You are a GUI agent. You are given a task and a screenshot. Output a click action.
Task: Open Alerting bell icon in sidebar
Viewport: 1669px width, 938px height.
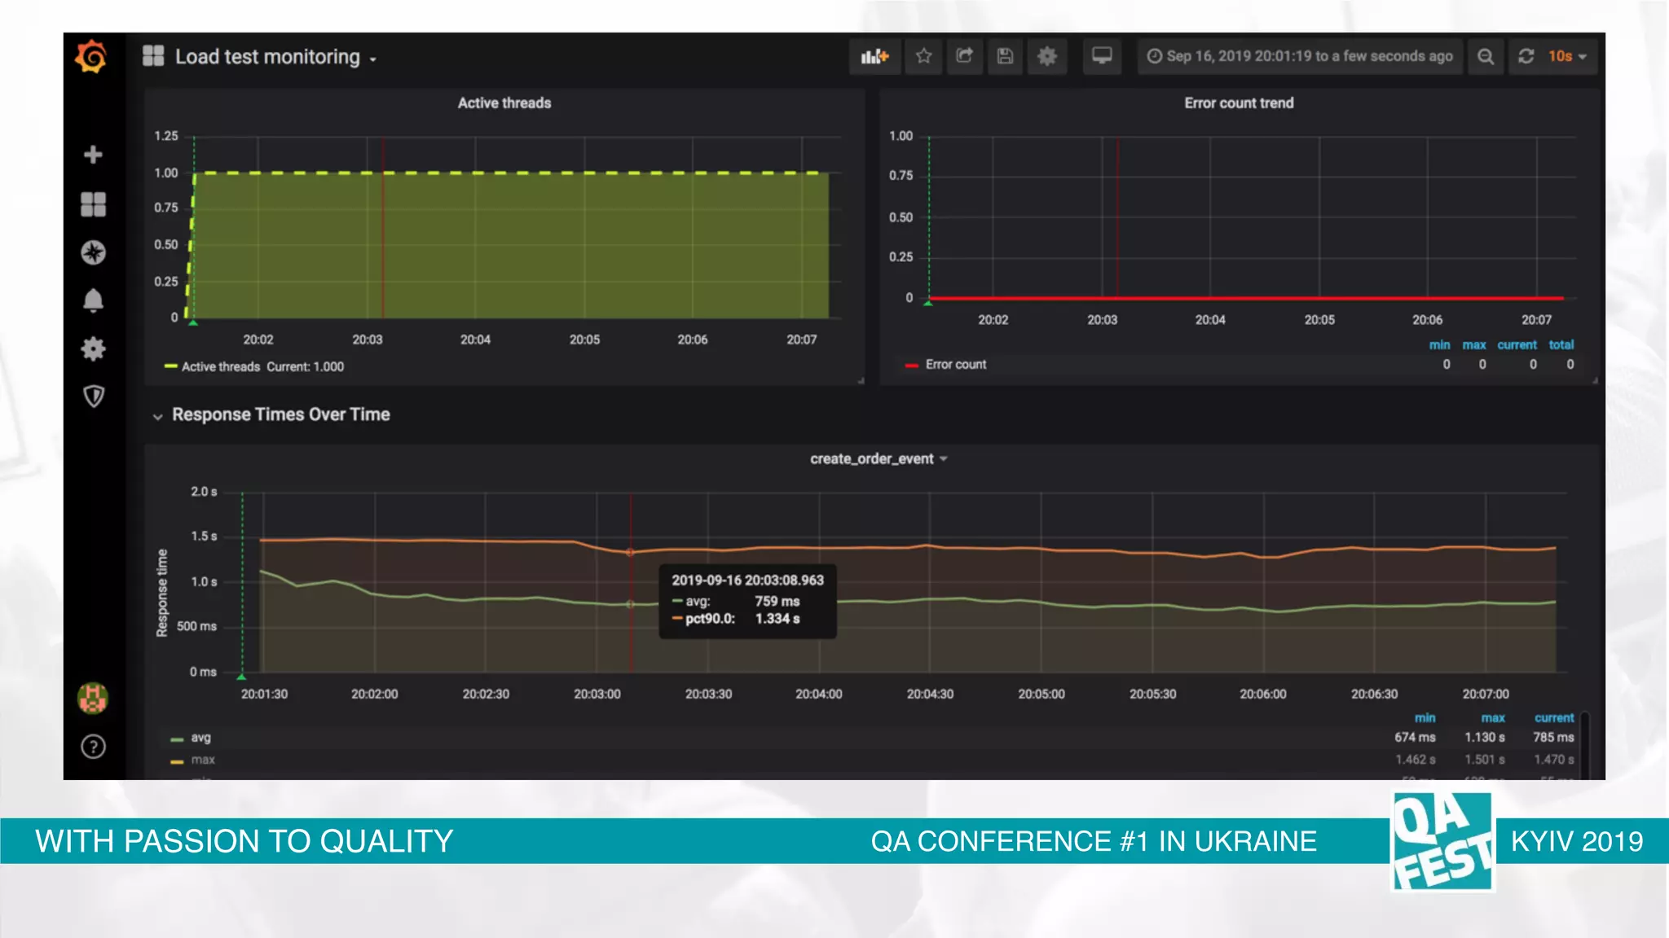click(x=93, y=300)
